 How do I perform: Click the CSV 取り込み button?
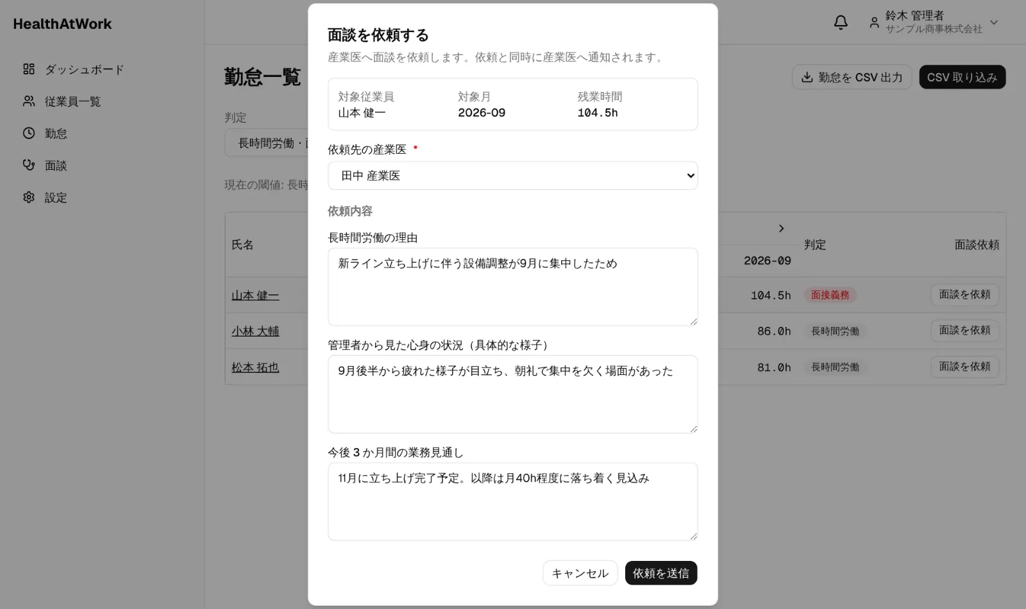click(962, 77)
